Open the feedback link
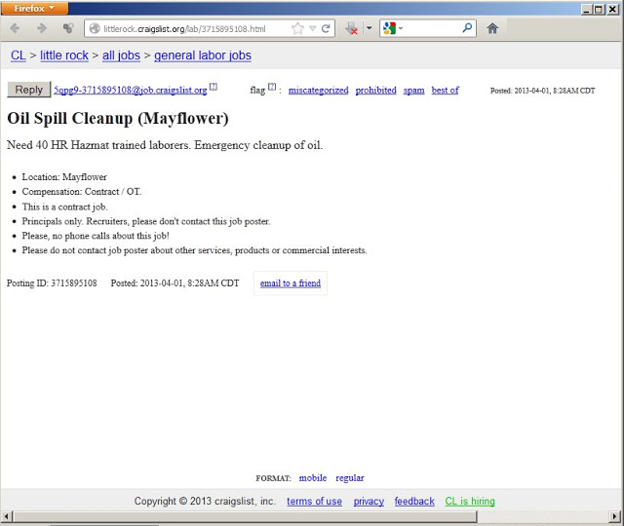 pyautogui.click(x=414, y=502)
